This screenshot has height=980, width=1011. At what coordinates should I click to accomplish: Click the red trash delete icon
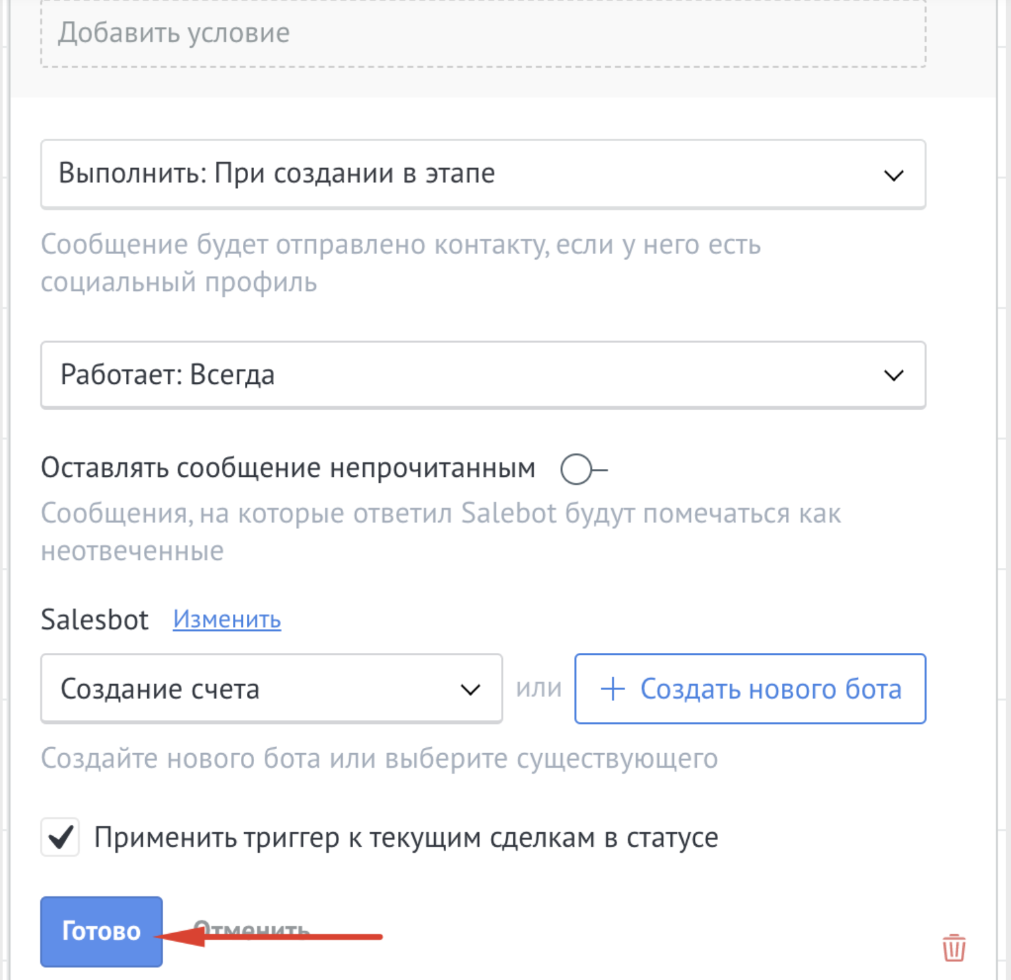point(954,948)
